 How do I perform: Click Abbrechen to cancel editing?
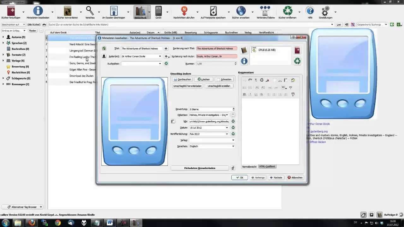click(x=295, y=178)
